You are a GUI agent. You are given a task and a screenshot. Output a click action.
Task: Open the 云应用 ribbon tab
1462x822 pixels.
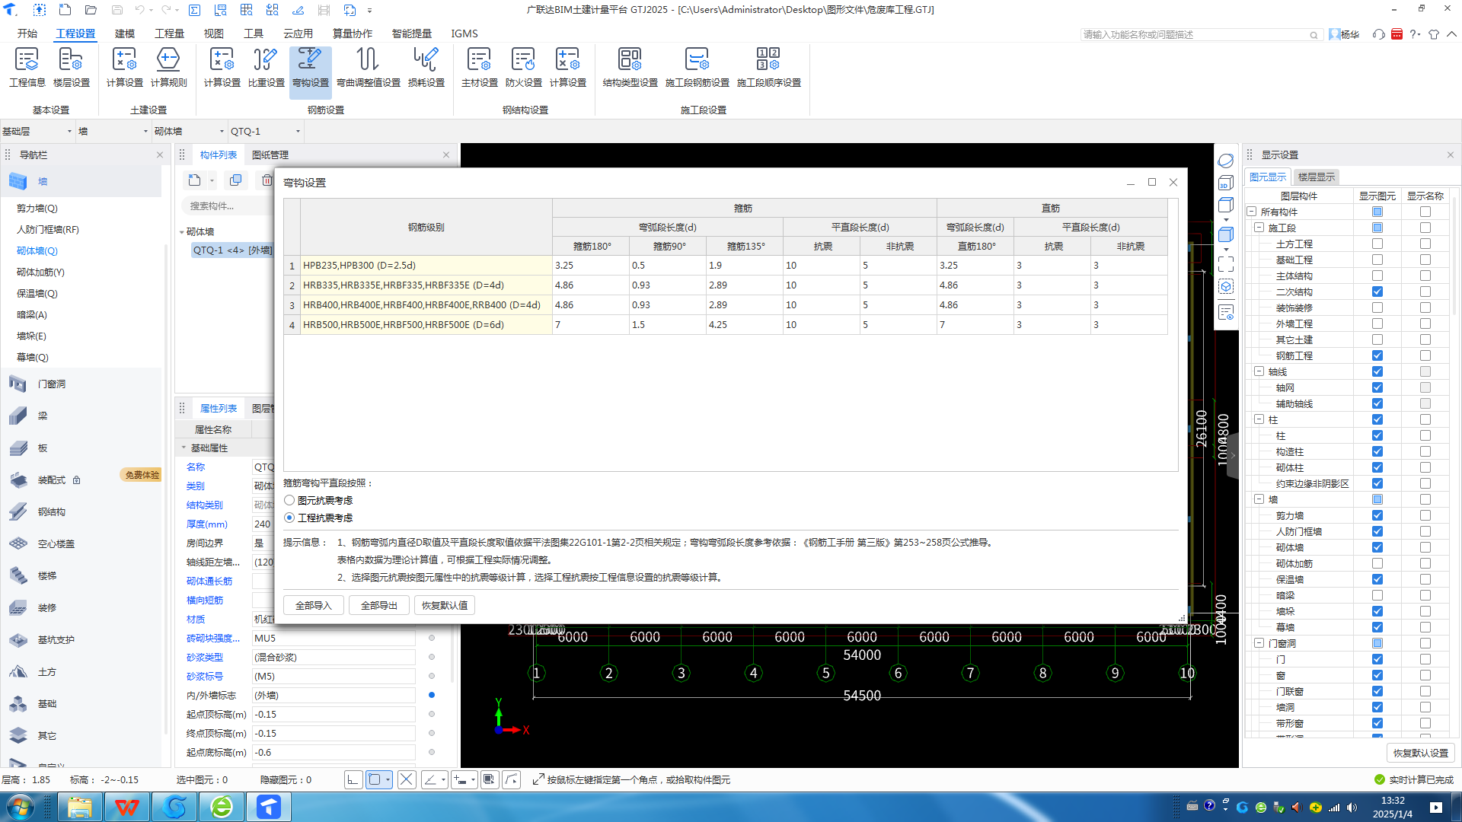pyautogui.click(x=298, y=33)
